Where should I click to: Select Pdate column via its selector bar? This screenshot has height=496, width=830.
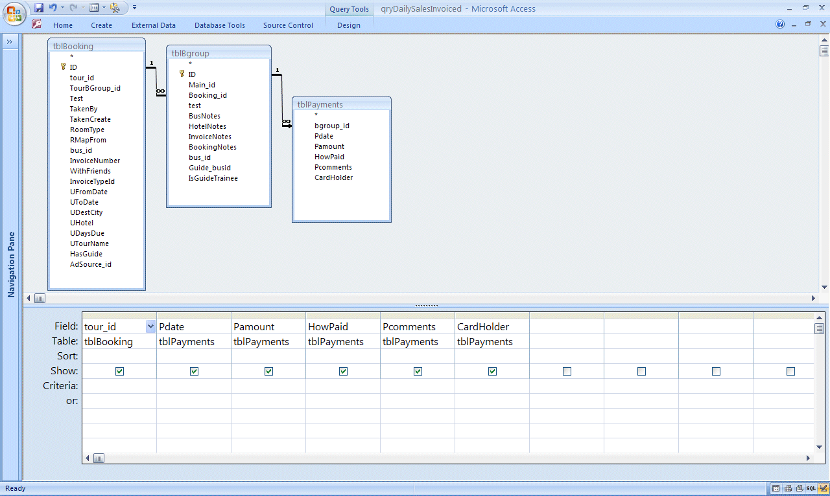pos(194,315)
